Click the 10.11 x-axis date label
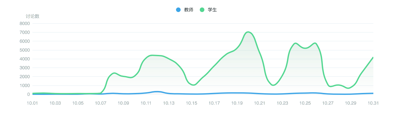This screenshot has width=393, height=117. coord(146,103)
